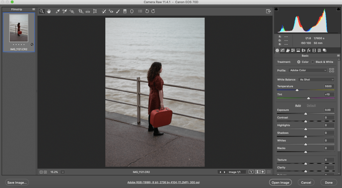Screen dimensions: 342x188
Task: Rotate image 90 degrees clockwise
Action: (153, 11)
